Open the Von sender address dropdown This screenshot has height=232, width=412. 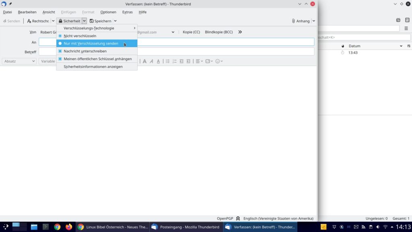(173, 32)
